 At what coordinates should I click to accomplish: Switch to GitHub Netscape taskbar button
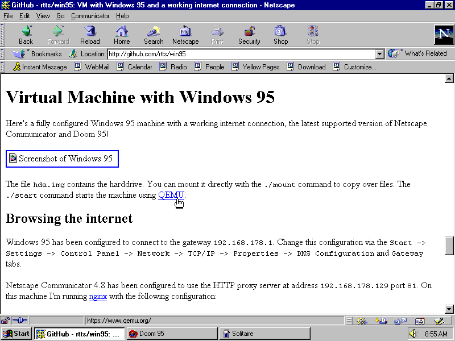pos(79,334)
